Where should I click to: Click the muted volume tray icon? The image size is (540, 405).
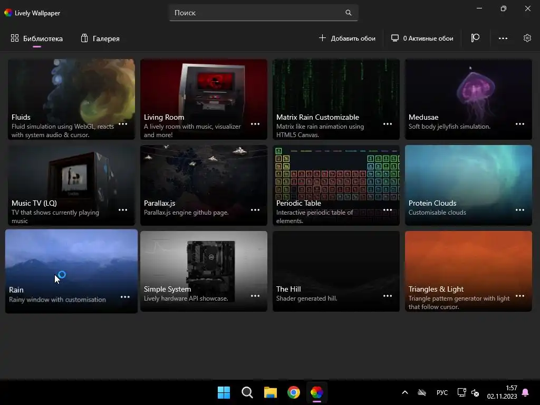coord(475,392)
